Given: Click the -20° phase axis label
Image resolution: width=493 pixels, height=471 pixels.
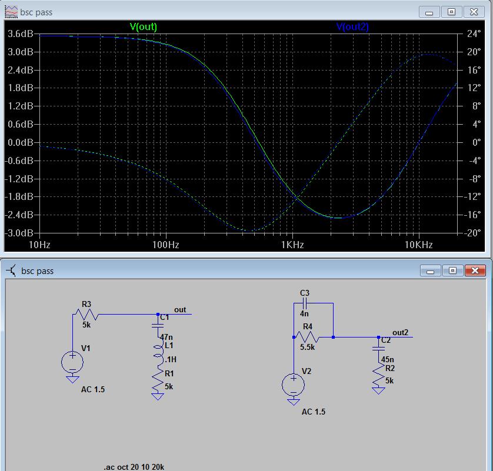Looking at the screenshot, I should (472, 233).
